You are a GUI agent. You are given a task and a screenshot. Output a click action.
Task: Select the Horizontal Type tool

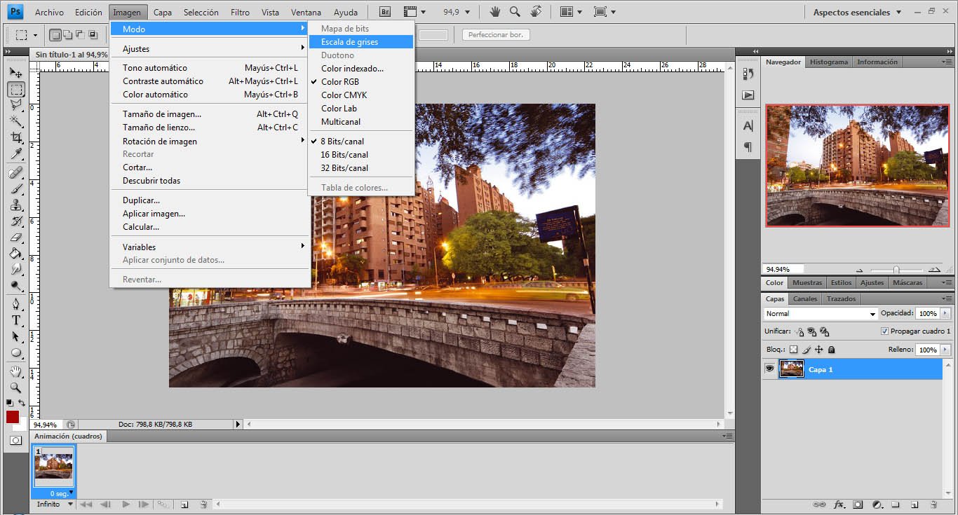coord(15,320)
